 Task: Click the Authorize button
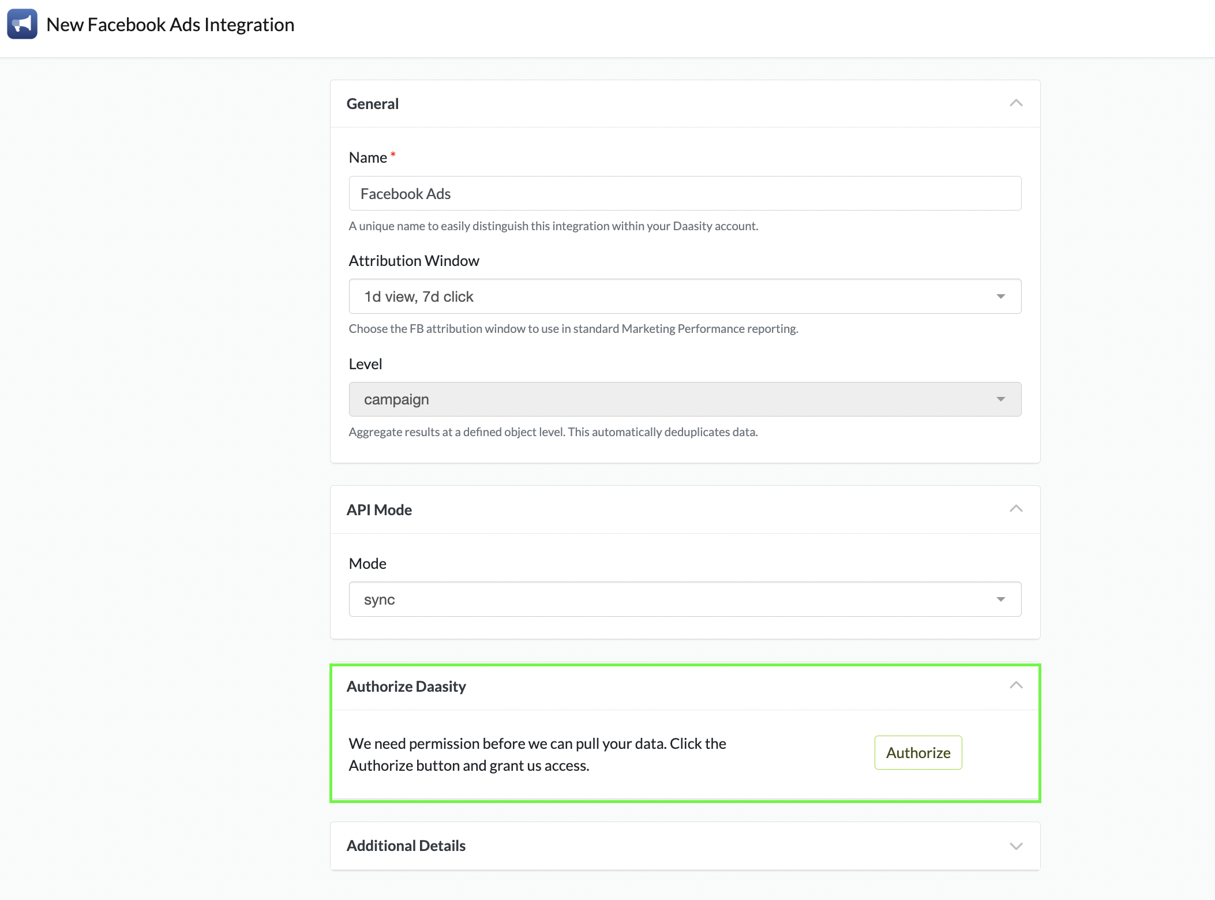point(918,752)
